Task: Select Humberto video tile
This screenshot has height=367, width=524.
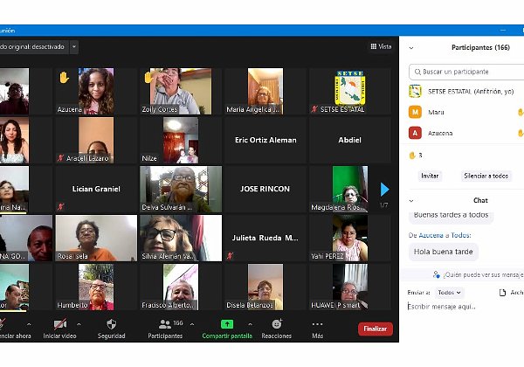Action: [x=96, y=287]
